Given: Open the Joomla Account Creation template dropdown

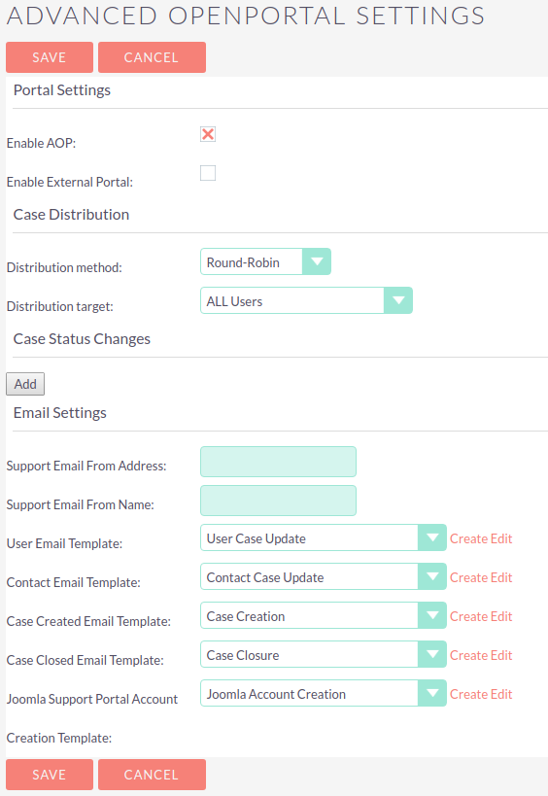Looking at the screenshot, I should tap(324, 693).
